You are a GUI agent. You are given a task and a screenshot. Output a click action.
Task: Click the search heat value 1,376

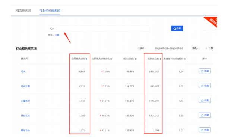point(82,131)
